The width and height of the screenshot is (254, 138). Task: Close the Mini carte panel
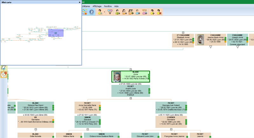[x=80, y=2]
